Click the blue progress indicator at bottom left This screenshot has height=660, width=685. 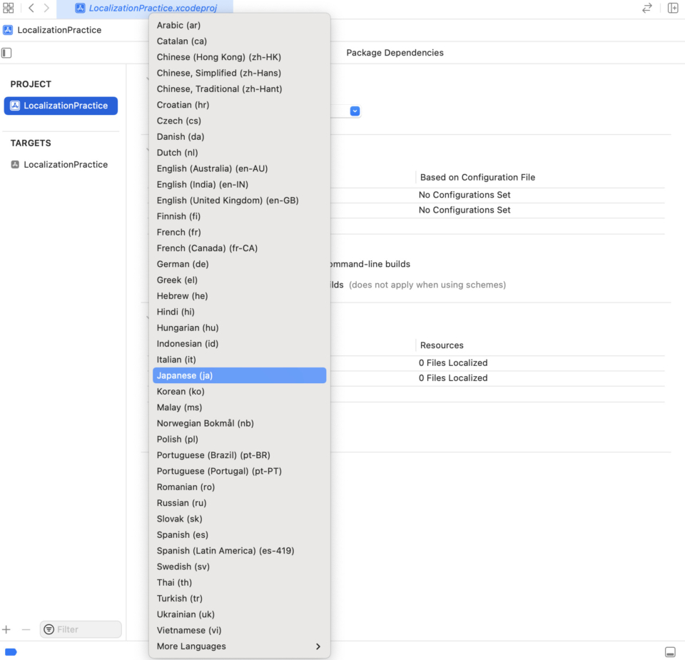tap(11, 651)
